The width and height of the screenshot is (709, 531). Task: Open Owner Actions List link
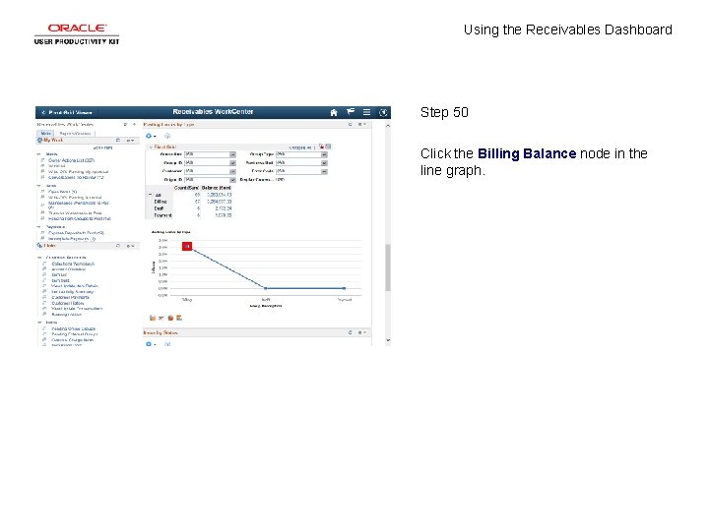pyautogui.click(x=72, y=160)
